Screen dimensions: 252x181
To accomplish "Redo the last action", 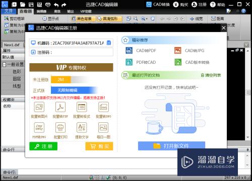I will (x=64, y=5).
